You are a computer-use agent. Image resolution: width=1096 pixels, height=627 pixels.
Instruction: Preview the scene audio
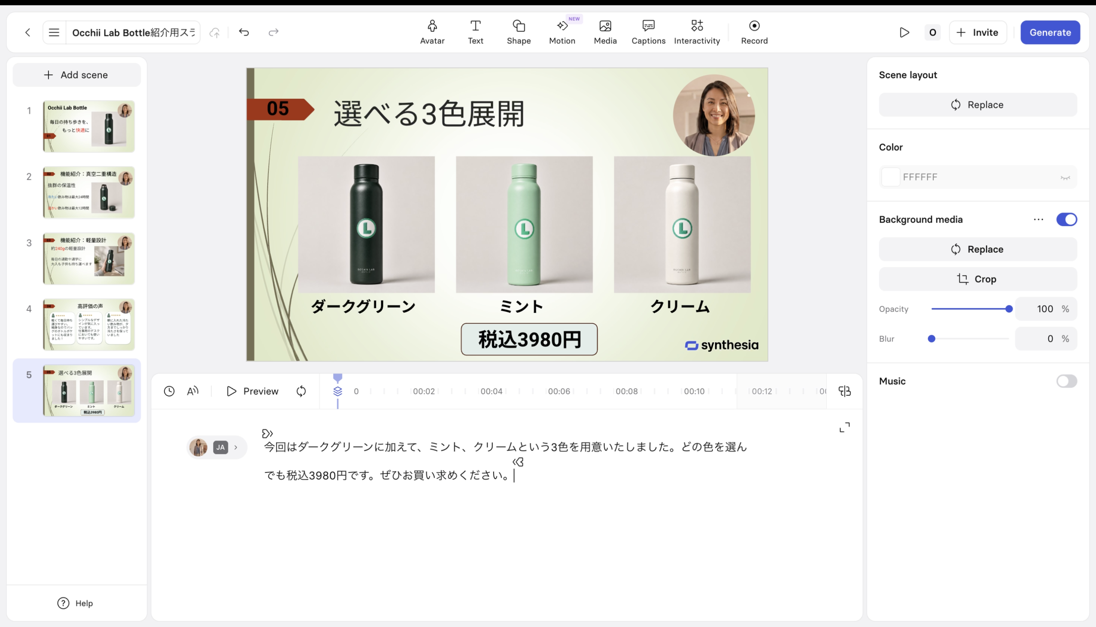pos(252,391)
